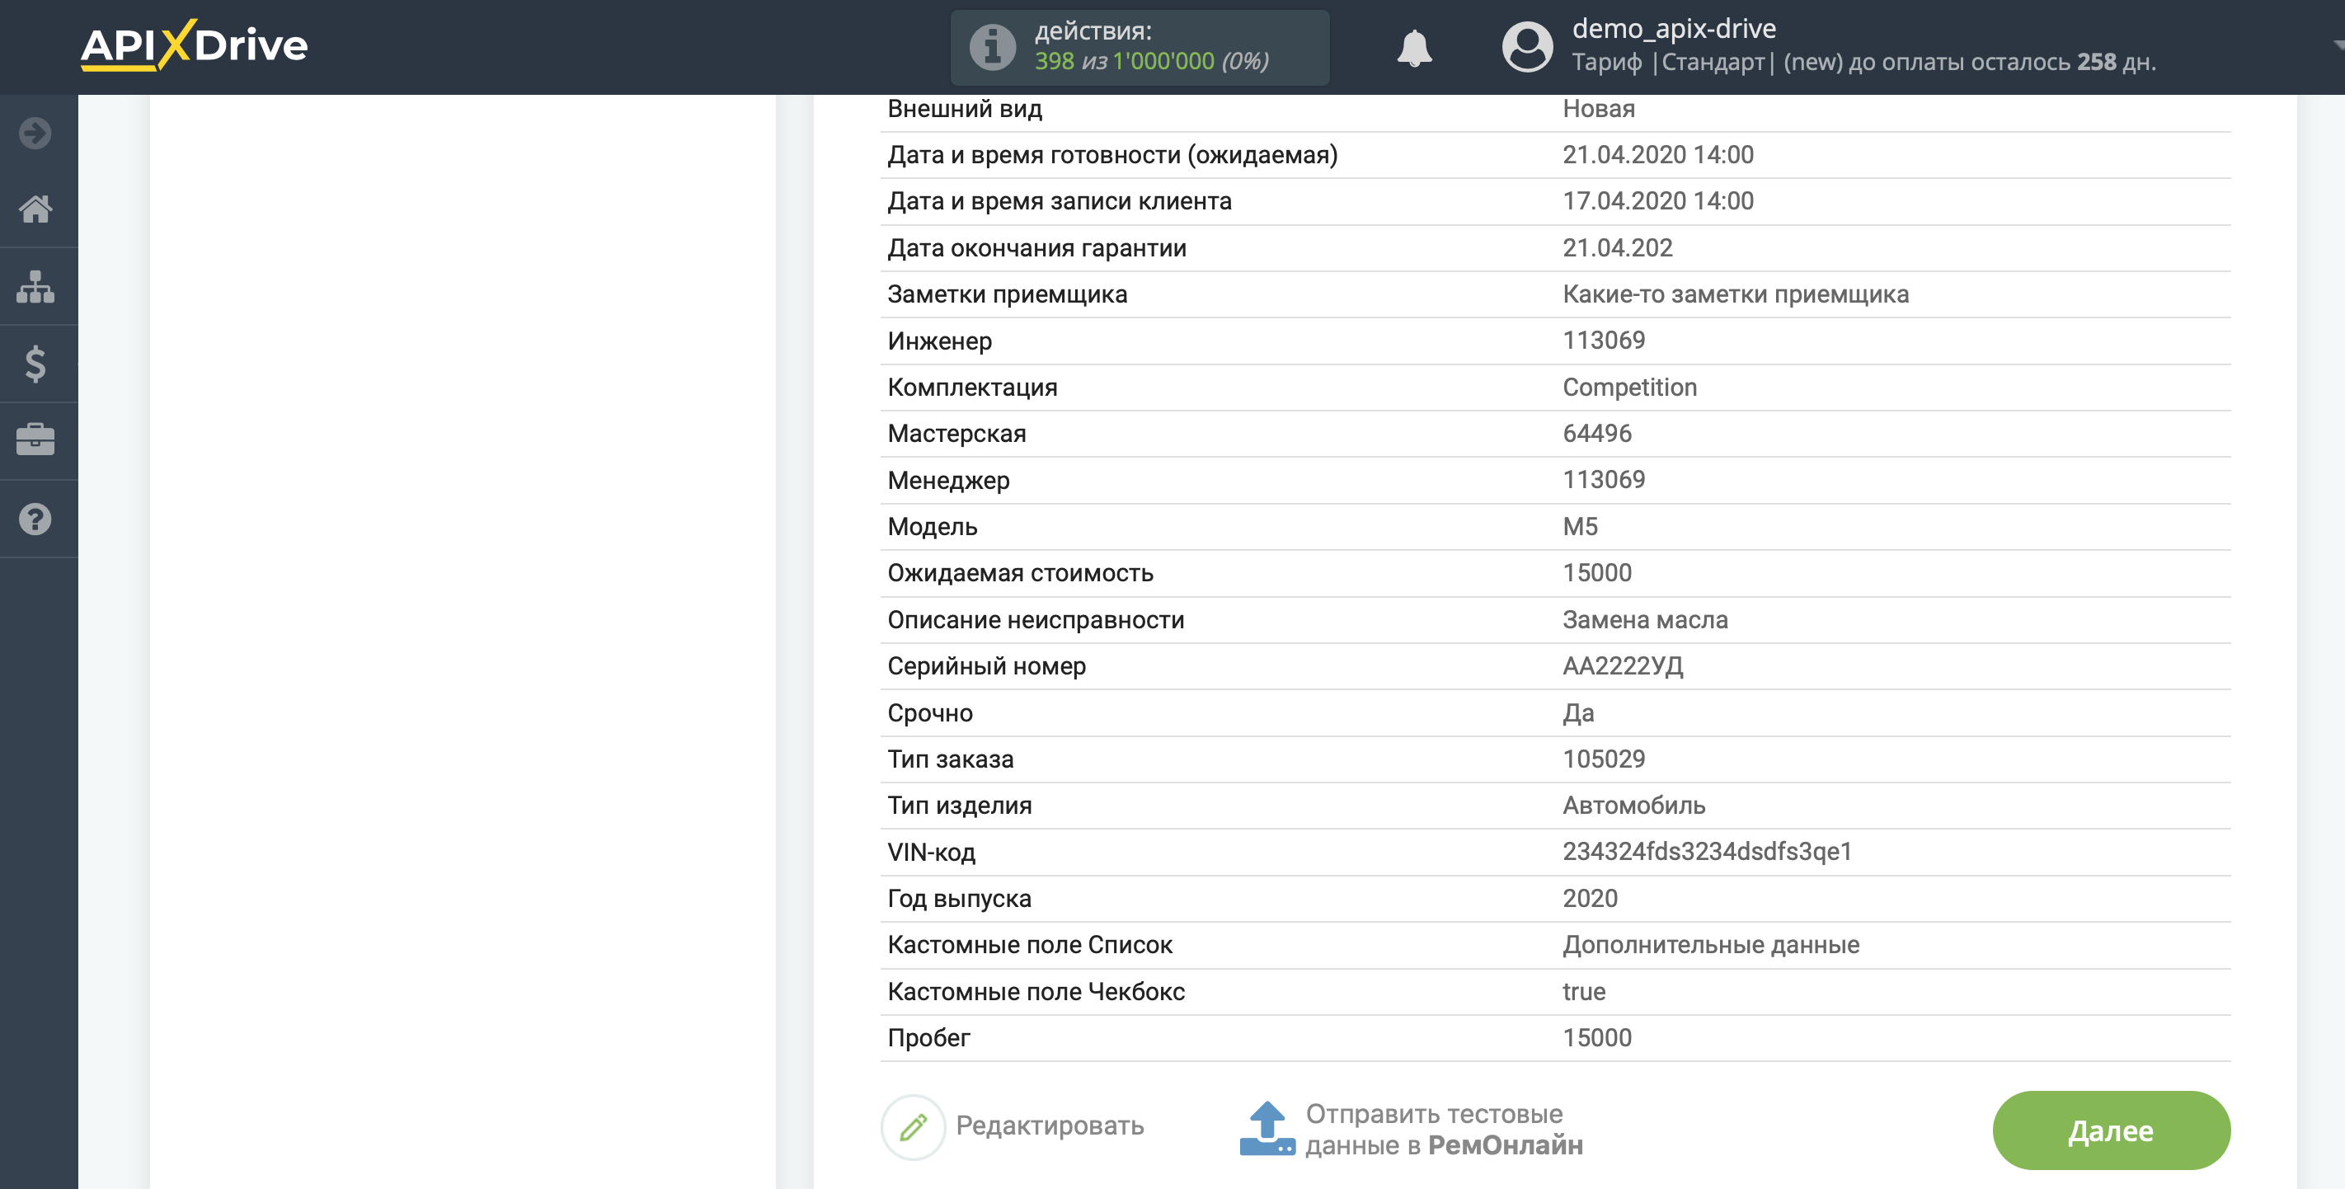Select the value Автомобиль

(1634, 806)
